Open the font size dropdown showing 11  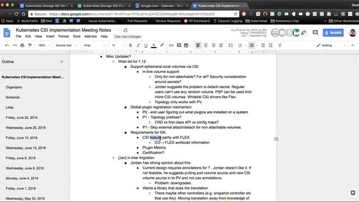[x=118, y=45]
